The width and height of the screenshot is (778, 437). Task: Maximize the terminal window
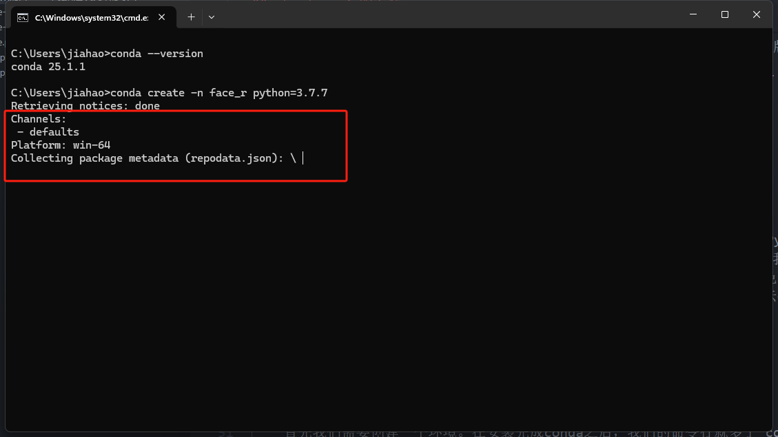pyautogui.click(x=725, y=14)
